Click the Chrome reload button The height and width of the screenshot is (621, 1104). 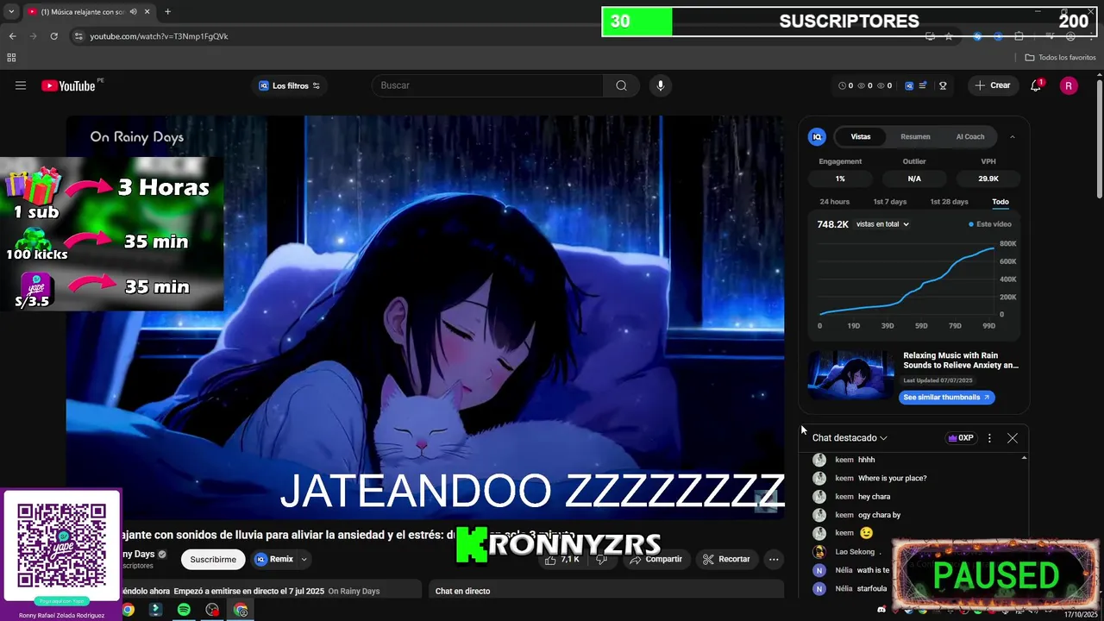(53, 36)
